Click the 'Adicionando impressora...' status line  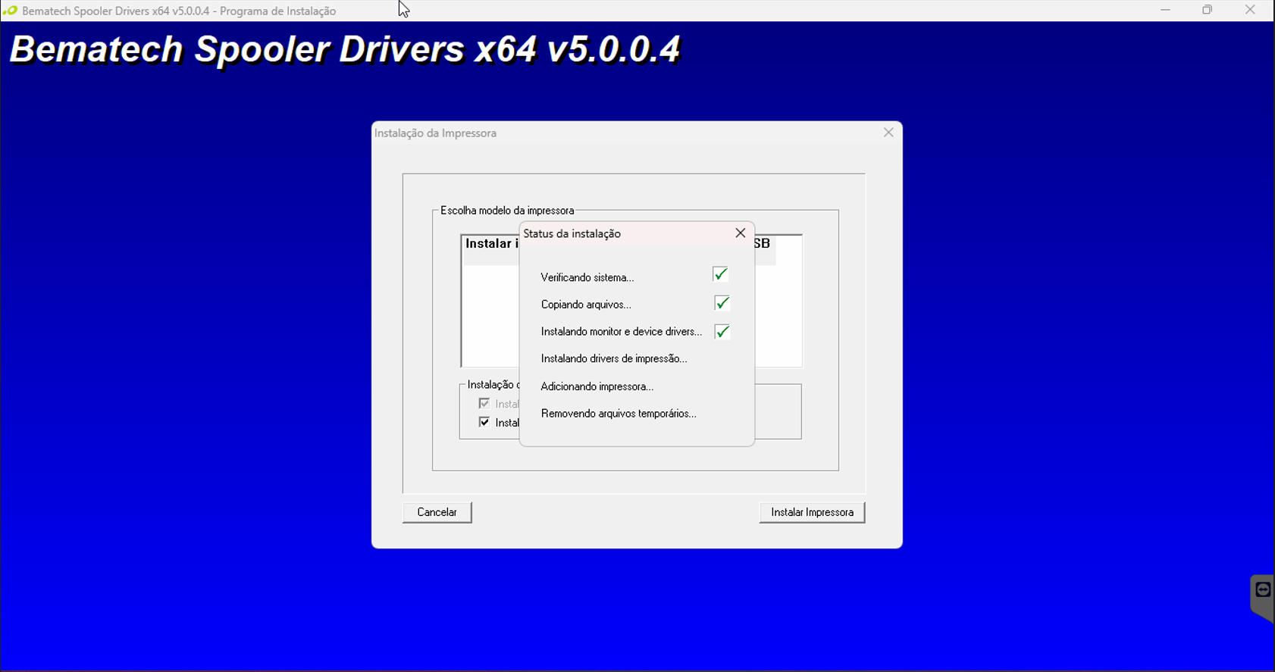[597, 386]
